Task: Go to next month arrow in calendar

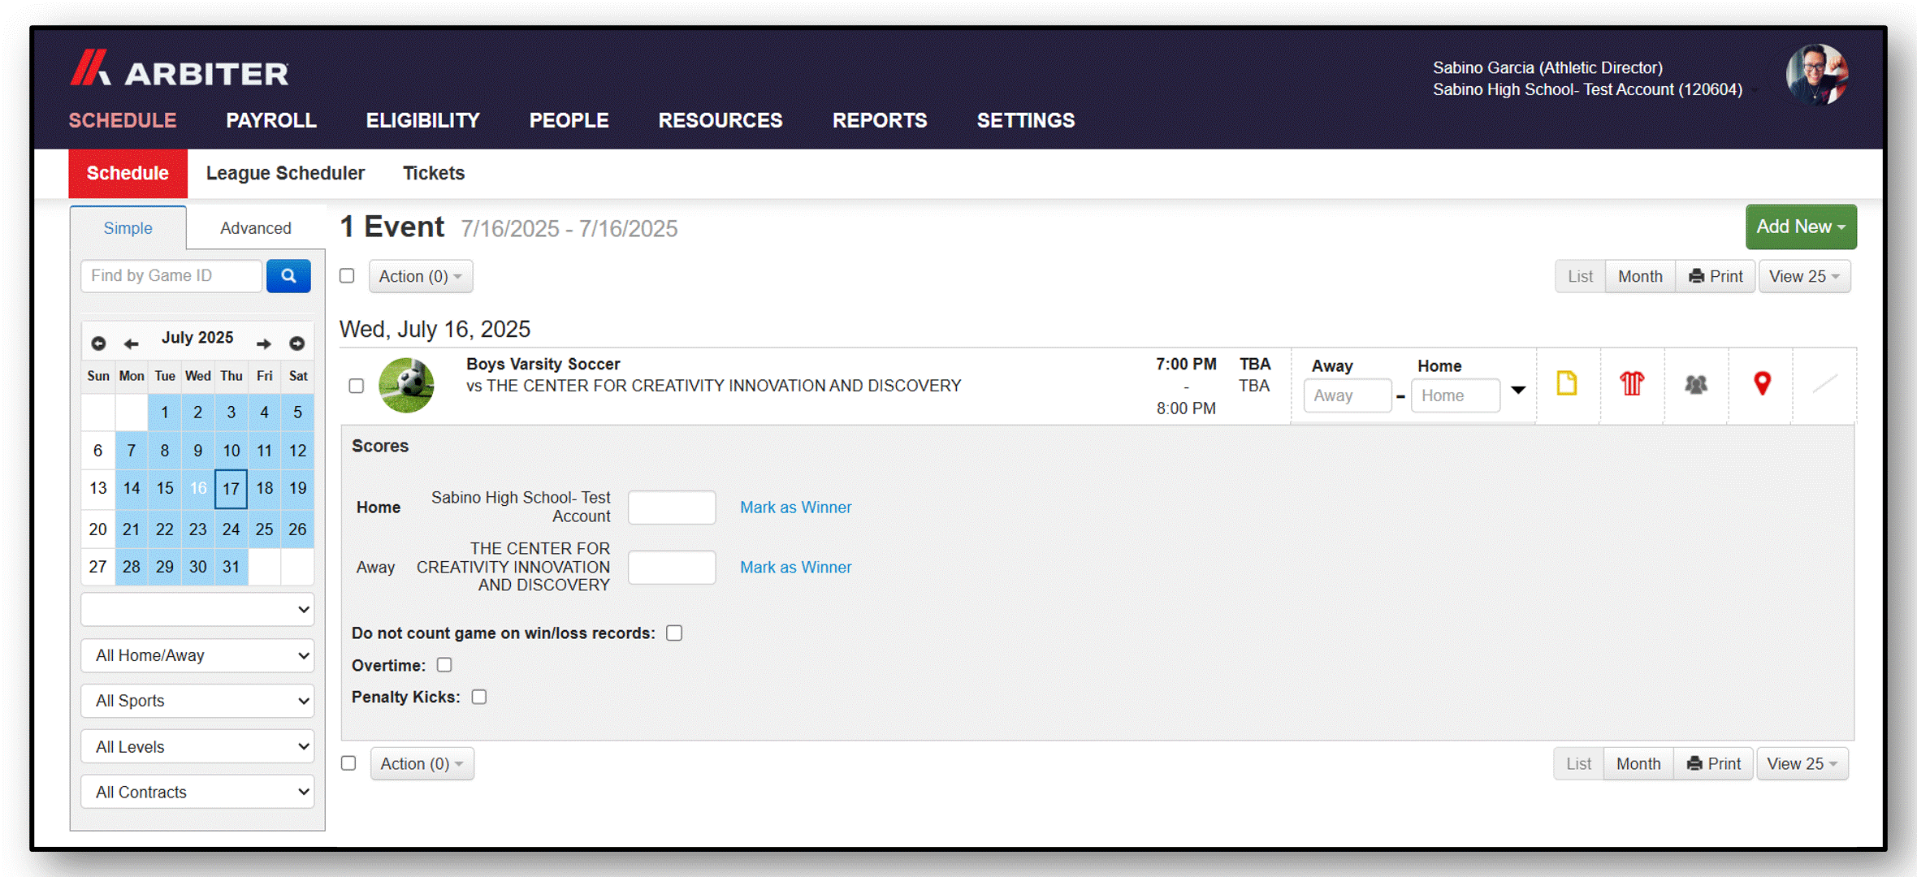Action: [x=264, y=343]
